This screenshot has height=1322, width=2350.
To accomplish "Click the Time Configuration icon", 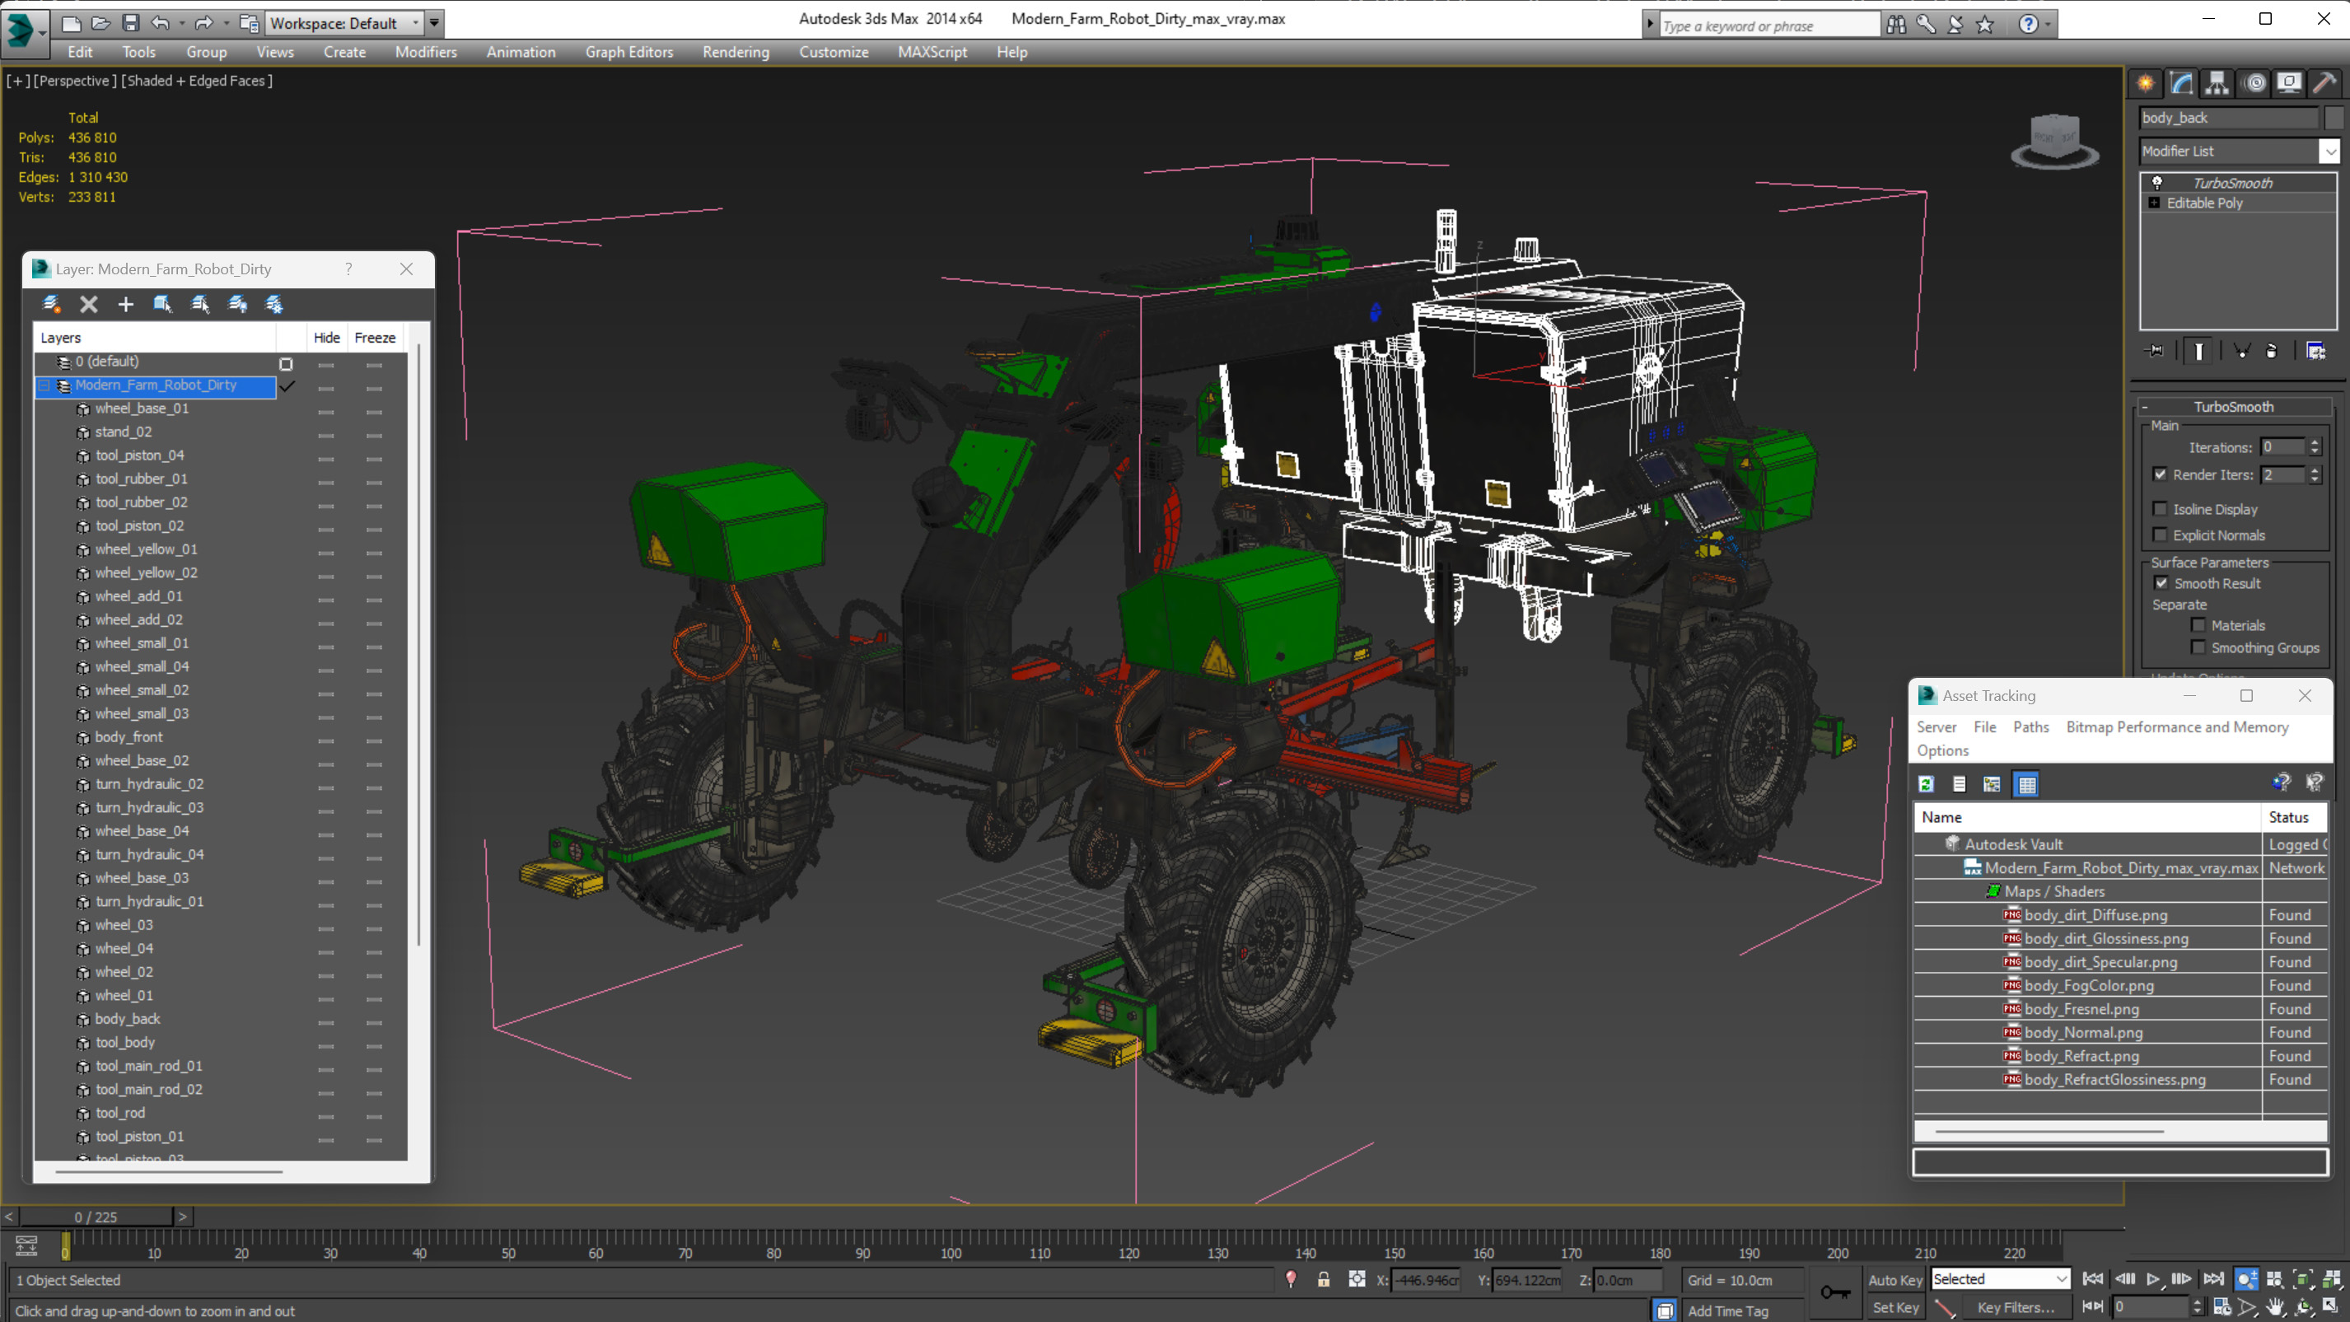I will pos(2222,1307).
